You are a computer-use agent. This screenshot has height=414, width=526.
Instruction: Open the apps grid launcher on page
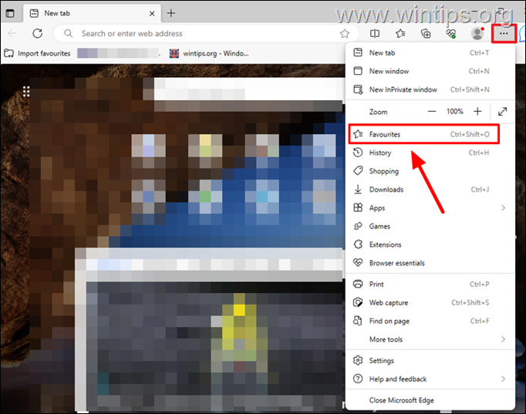click(x=26, y=92)
